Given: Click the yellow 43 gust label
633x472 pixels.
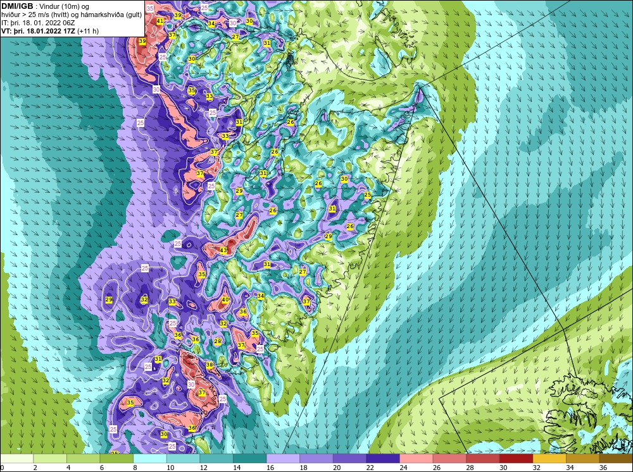Looking at the screenshot, I should tap(223, 250).
